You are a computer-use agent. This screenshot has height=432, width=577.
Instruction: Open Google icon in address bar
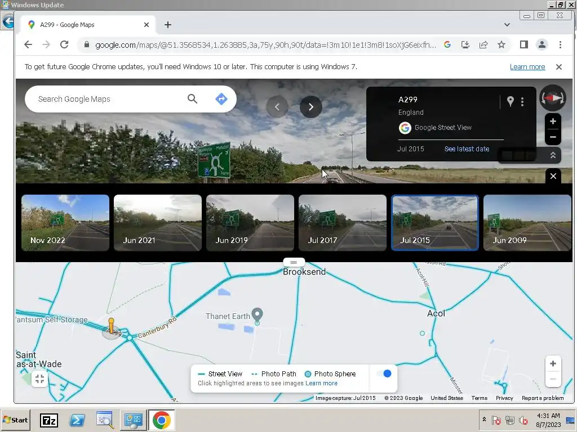coord(447,45)
